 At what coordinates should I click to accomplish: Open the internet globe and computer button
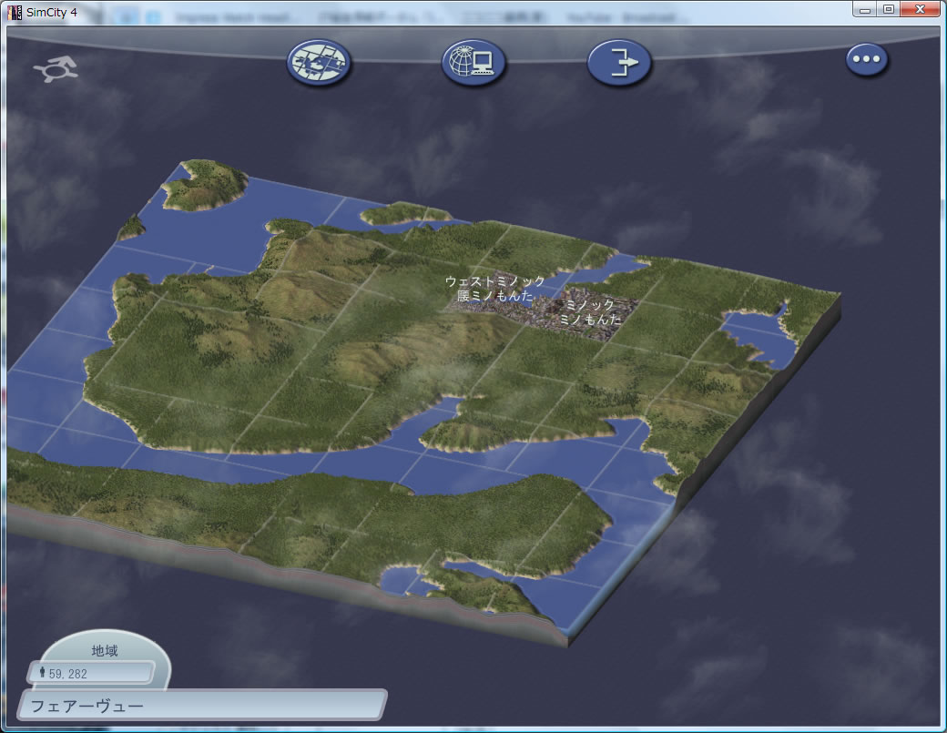pyautogui.click(x=473, y=62)
